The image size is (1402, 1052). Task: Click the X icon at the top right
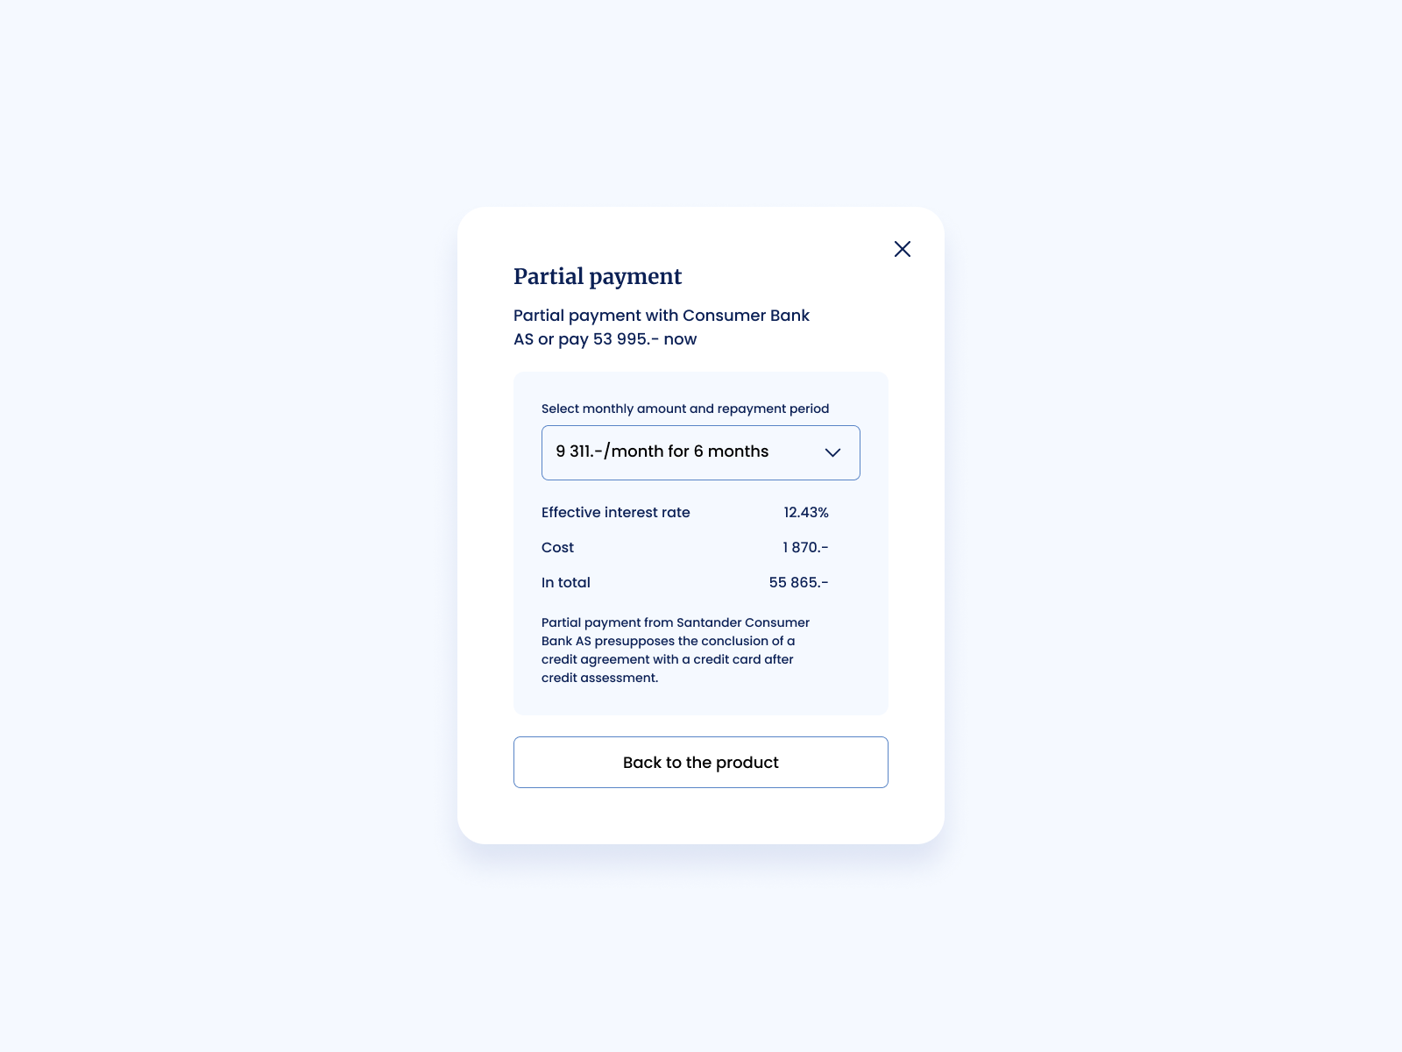coord(903,249)
